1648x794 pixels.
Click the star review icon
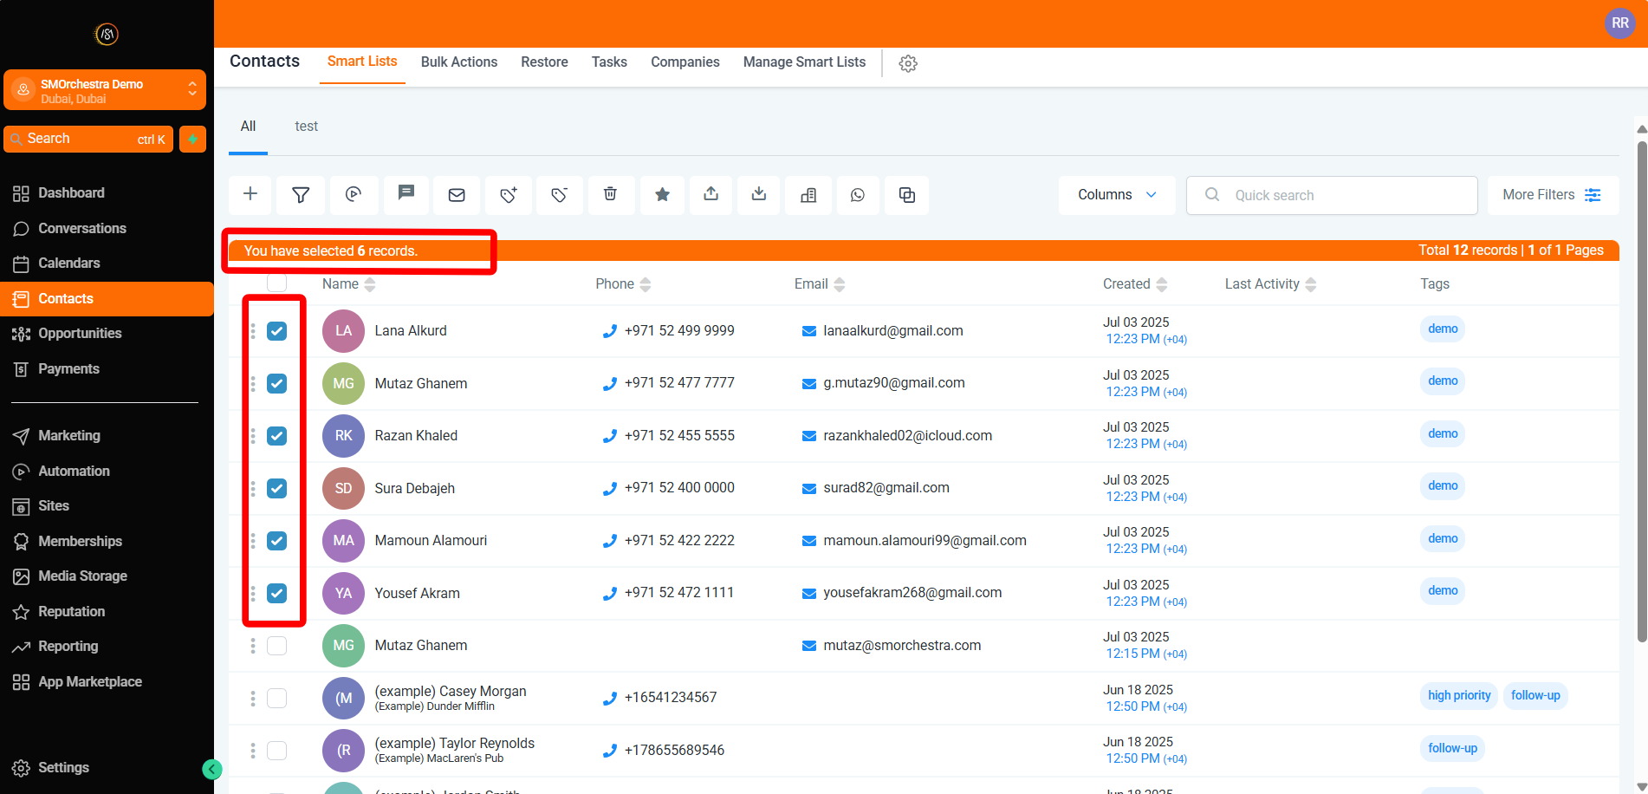(x=662, y=194)
